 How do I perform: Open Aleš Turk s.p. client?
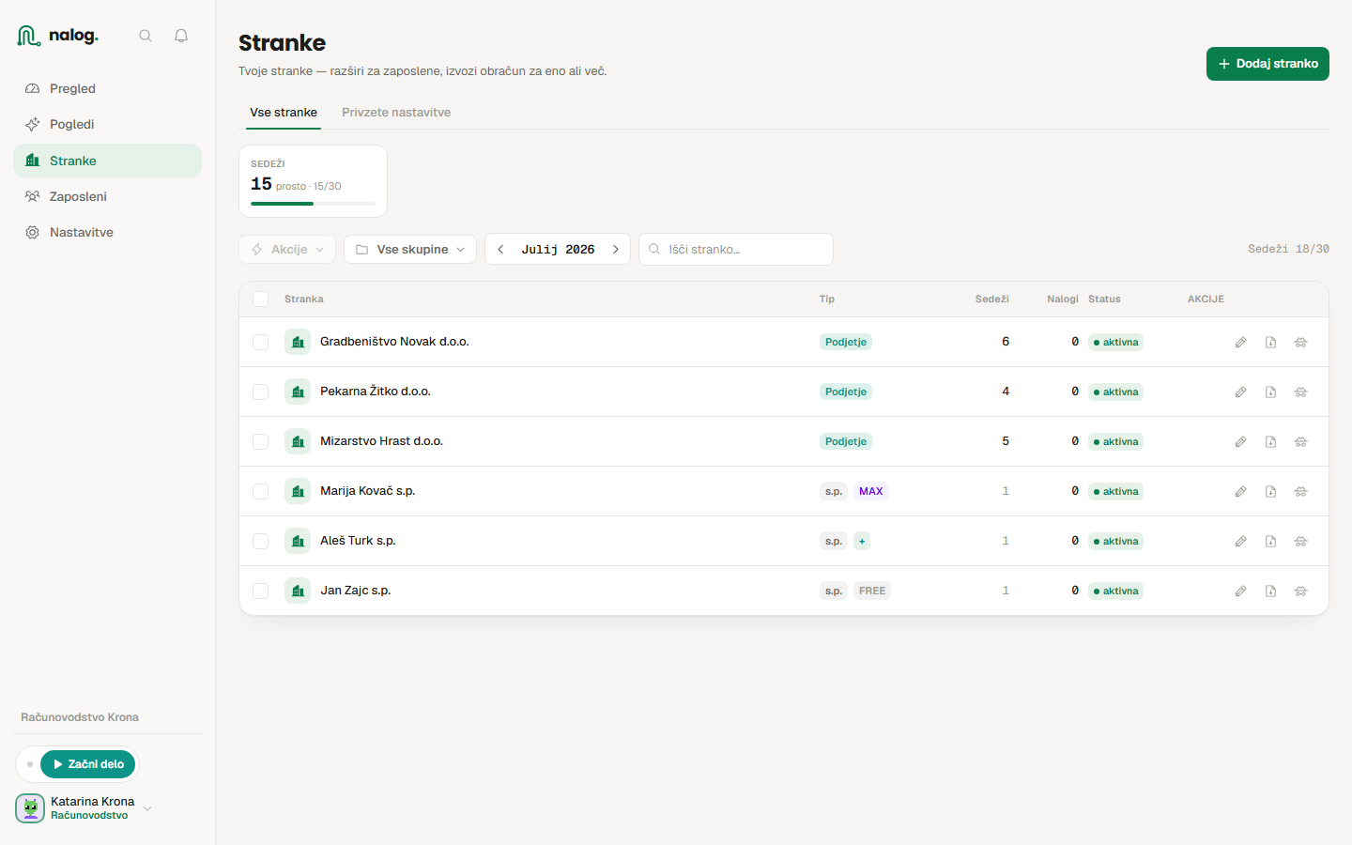[358, 541]
